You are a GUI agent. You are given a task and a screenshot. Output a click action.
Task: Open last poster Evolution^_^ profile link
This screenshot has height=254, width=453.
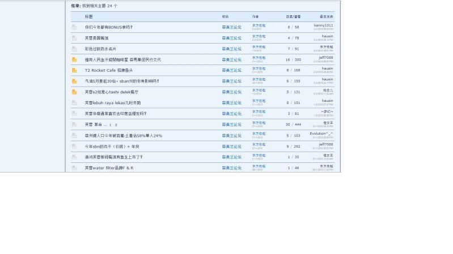tap(321, 134)
